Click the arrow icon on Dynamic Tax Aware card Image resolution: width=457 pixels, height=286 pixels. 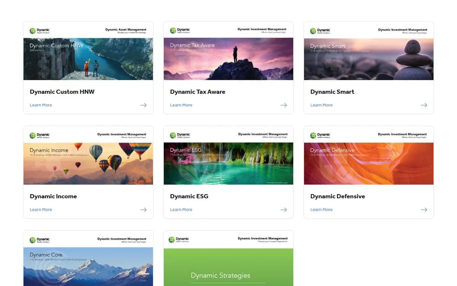pos(283,105)
